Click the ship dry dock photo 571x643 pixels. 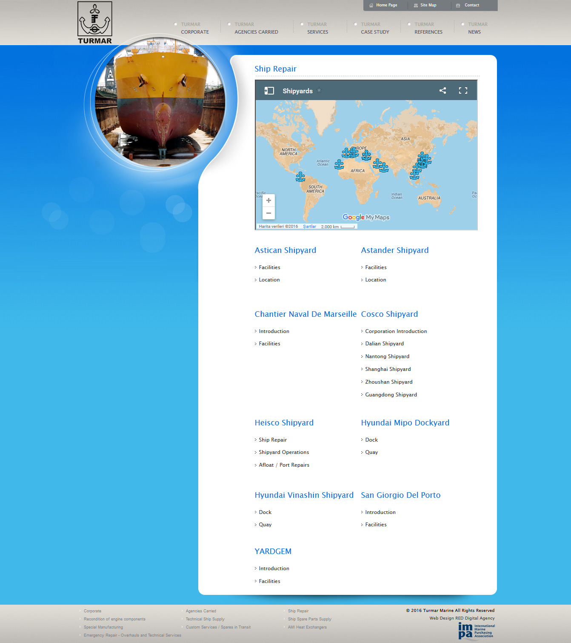click(x=160, y=102)
